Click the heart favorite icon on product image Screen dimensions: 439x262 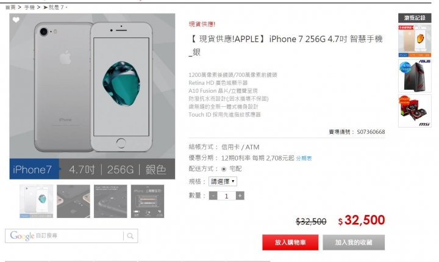pyautogui.click(x=16, y=20)
